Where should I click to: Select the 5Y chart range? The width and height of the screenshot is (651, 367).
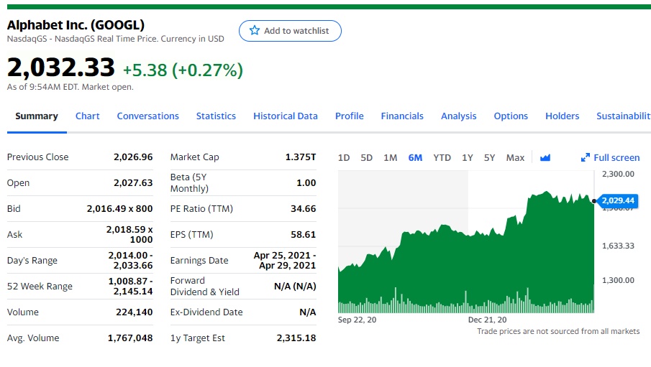[489, 157]
